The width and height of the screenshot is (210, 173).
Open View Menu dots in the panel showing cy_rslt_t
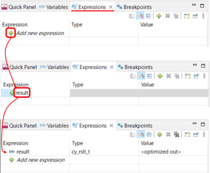[204, 135]
